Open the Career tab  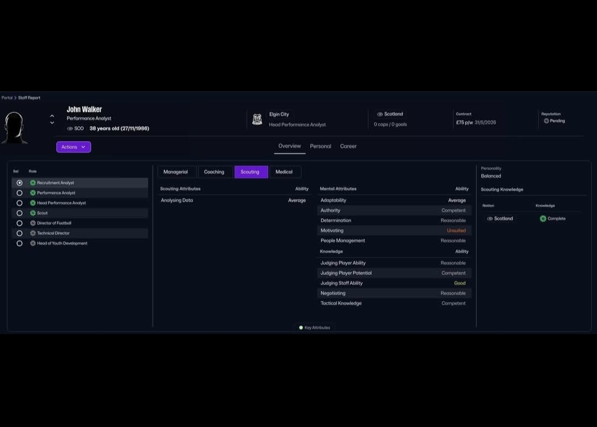click(x=348, y=146)
